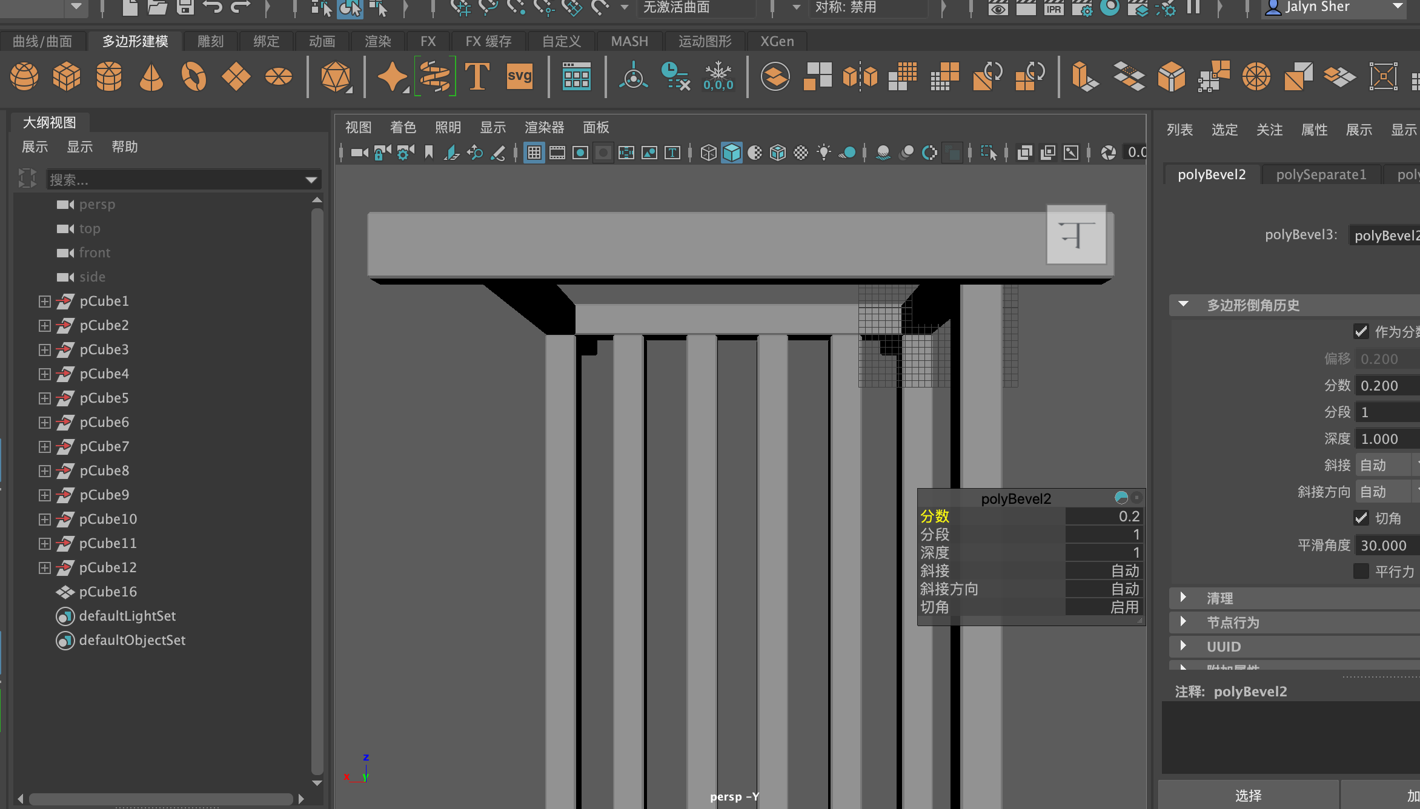Click the view cube in viewport
Viewport: 1420px width, 809px height.
pyautogui.click(x=1076, y=235)
